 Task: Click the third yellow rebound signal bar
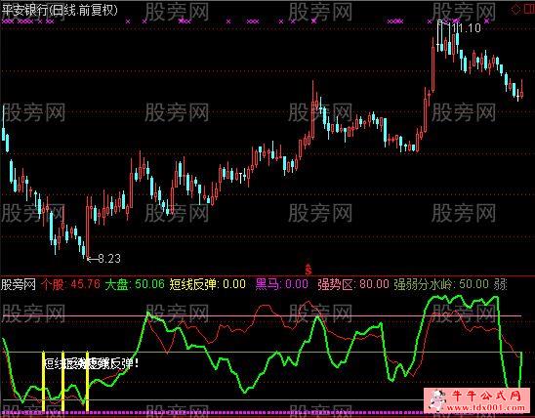tap(87, 381)
